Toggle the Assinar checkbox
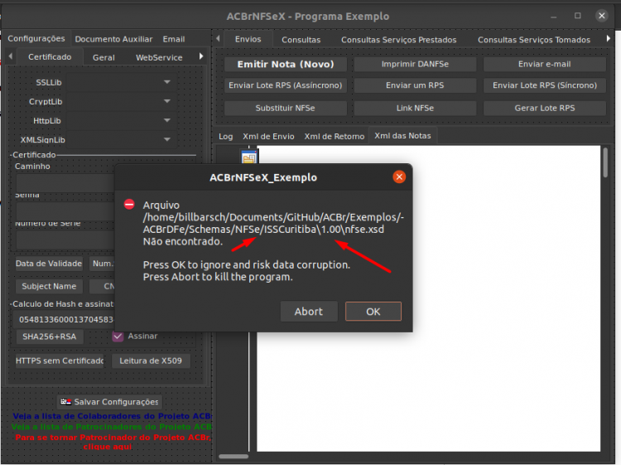621x465 pixels. pos(118,337)
